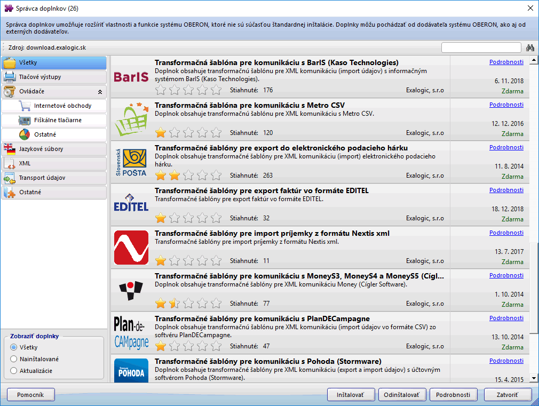
Task: Click the pie chart icon beside Ostatné subcategory
Action: click(25, 134)
